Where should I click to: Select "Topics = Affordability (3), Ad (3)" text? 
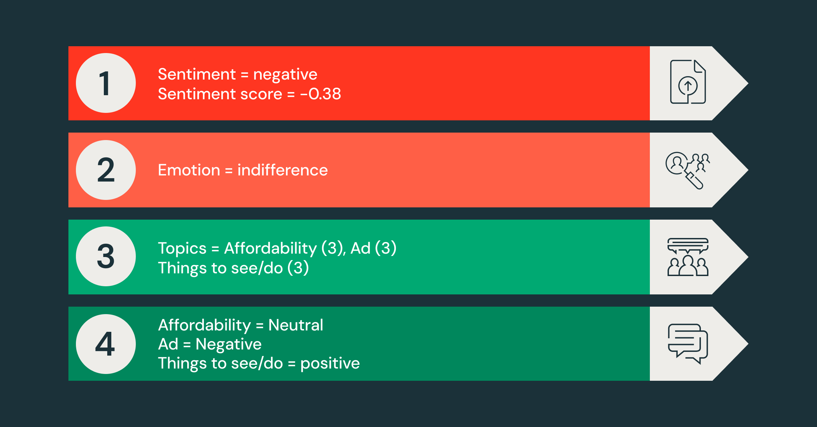click(277, 248)
